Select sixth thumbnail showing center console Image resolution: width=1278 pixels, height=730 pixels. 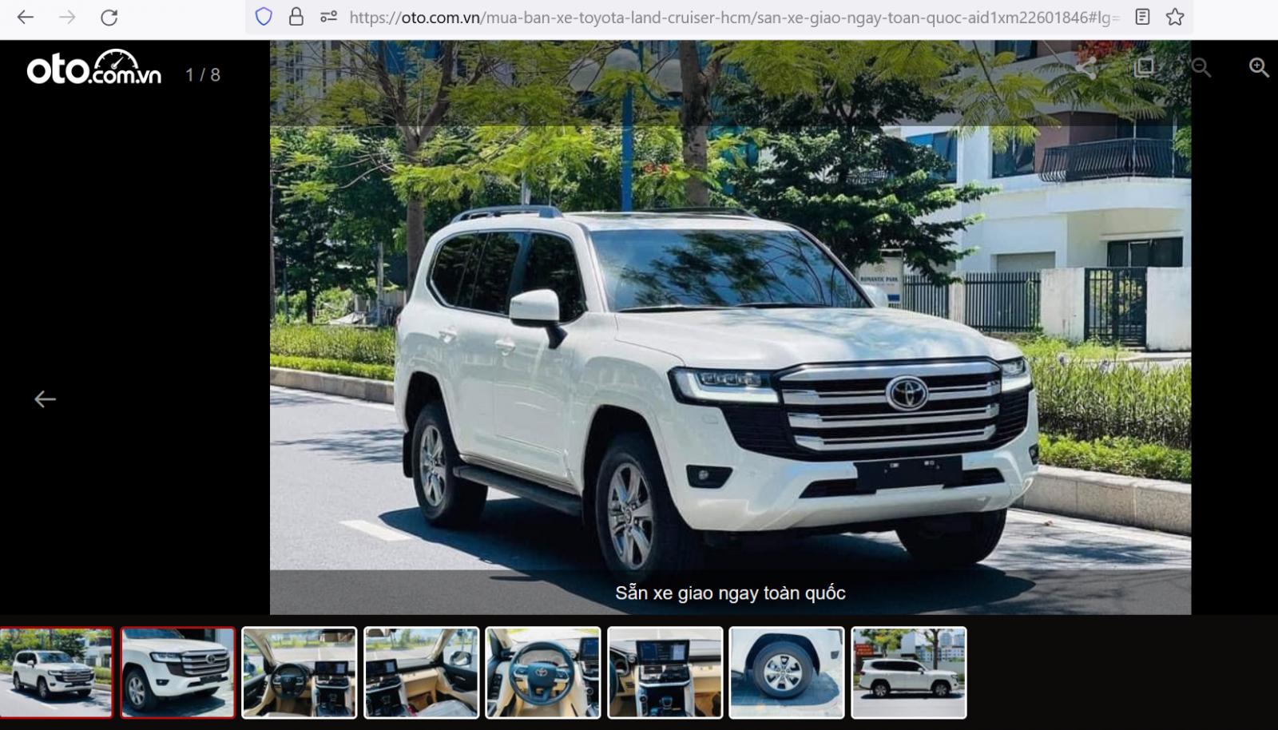665,672
